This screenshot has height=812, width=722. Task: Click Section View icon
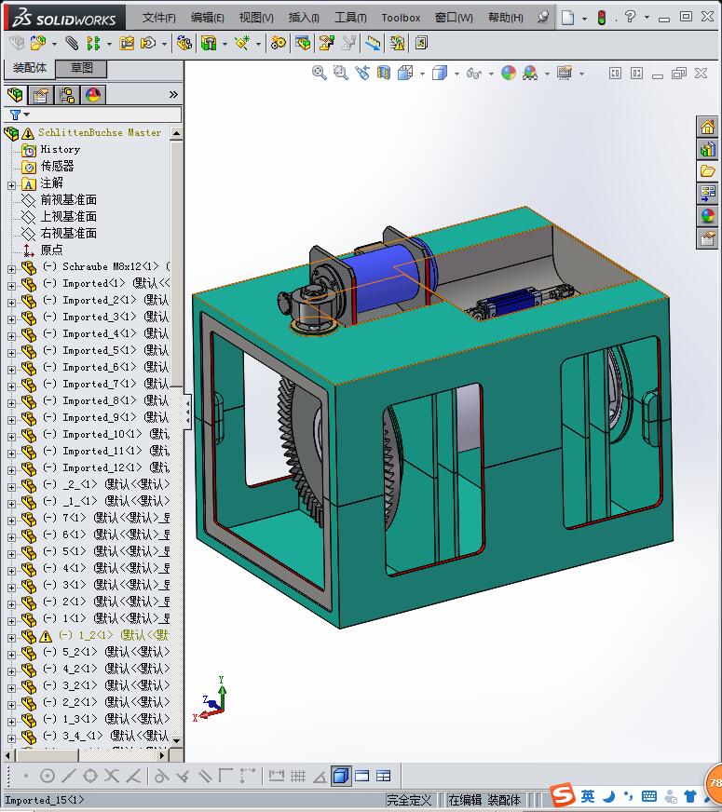click(x=383, y=73)
